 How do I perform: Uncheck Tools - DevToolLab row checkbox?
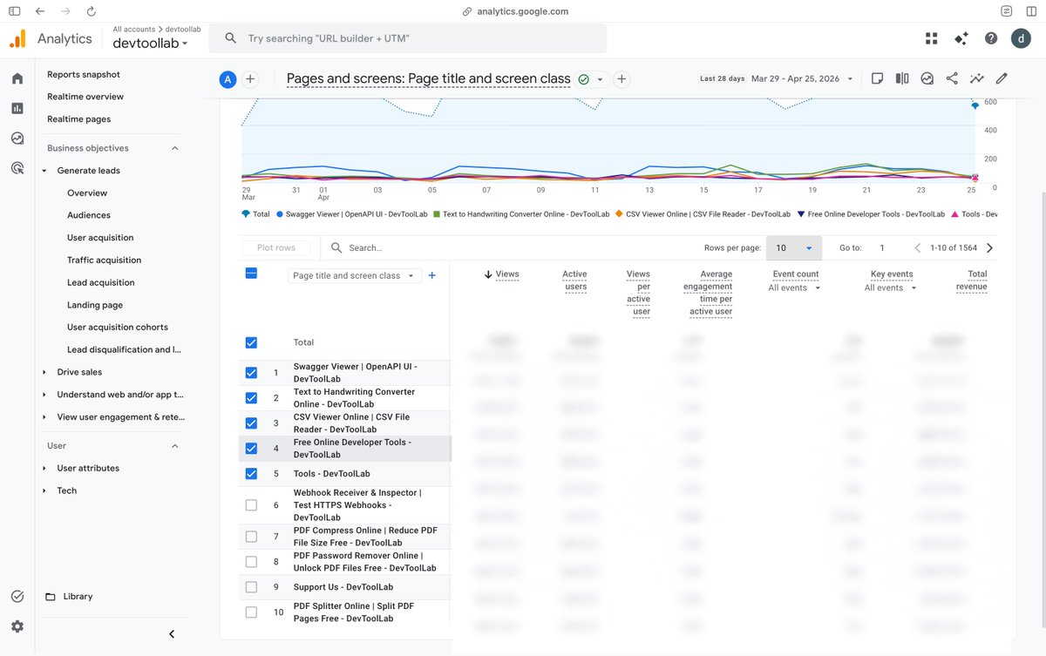251,474
